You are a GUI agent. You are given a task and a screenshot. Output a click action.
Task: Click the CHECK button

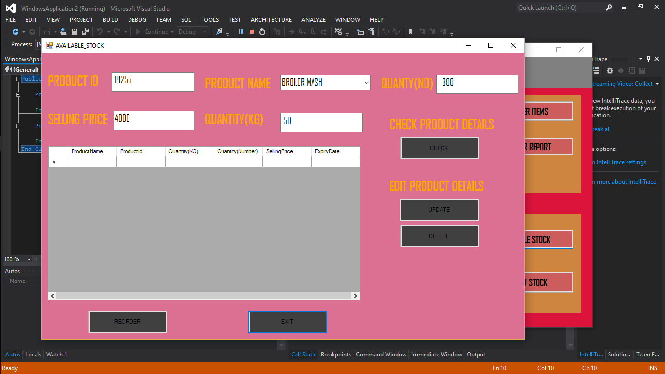tap(439, 148)
